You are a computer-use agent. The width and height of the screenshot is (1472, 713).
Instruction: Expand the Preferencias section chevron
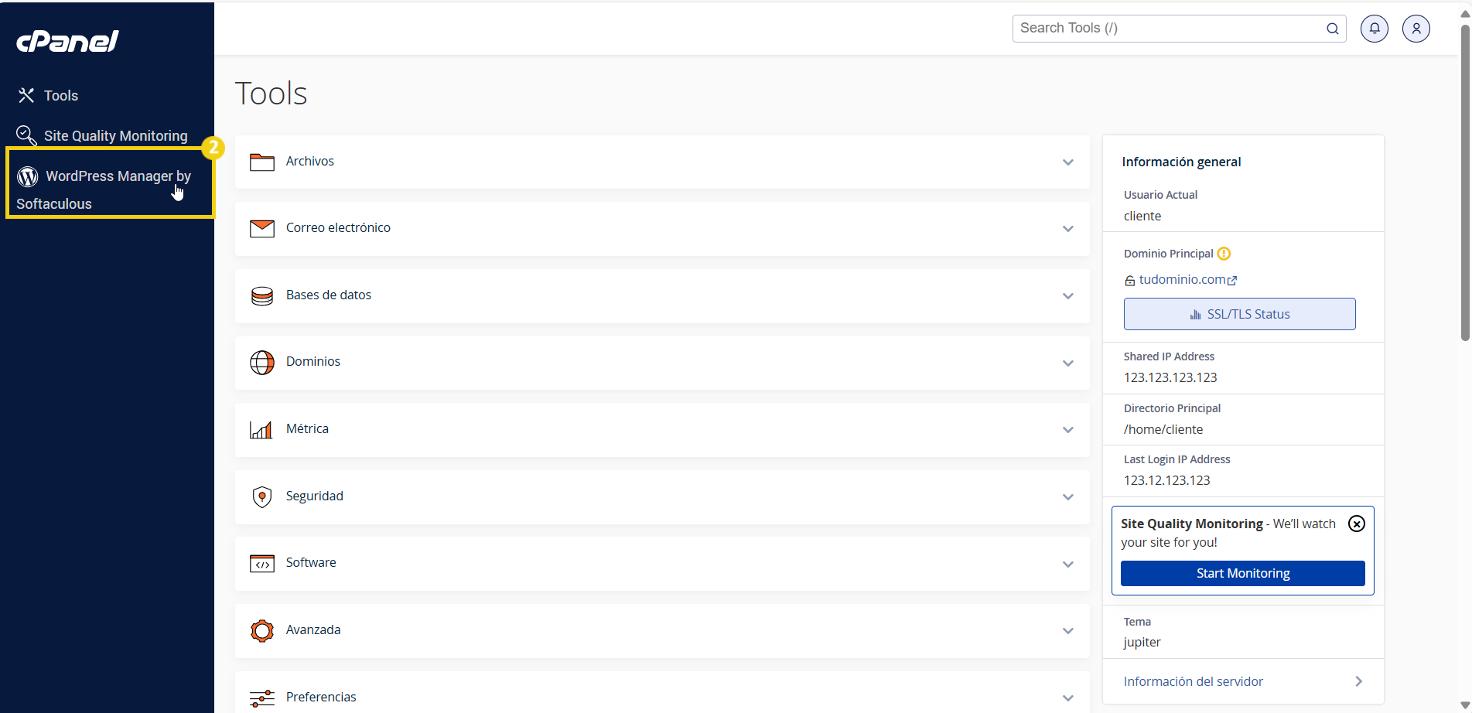click(x=1068, y=698)
